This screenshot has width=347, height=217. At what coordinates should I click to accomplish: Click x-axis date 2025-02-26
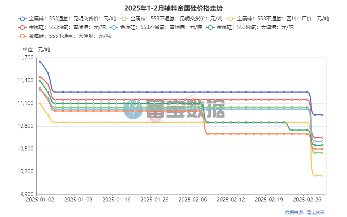307,200
